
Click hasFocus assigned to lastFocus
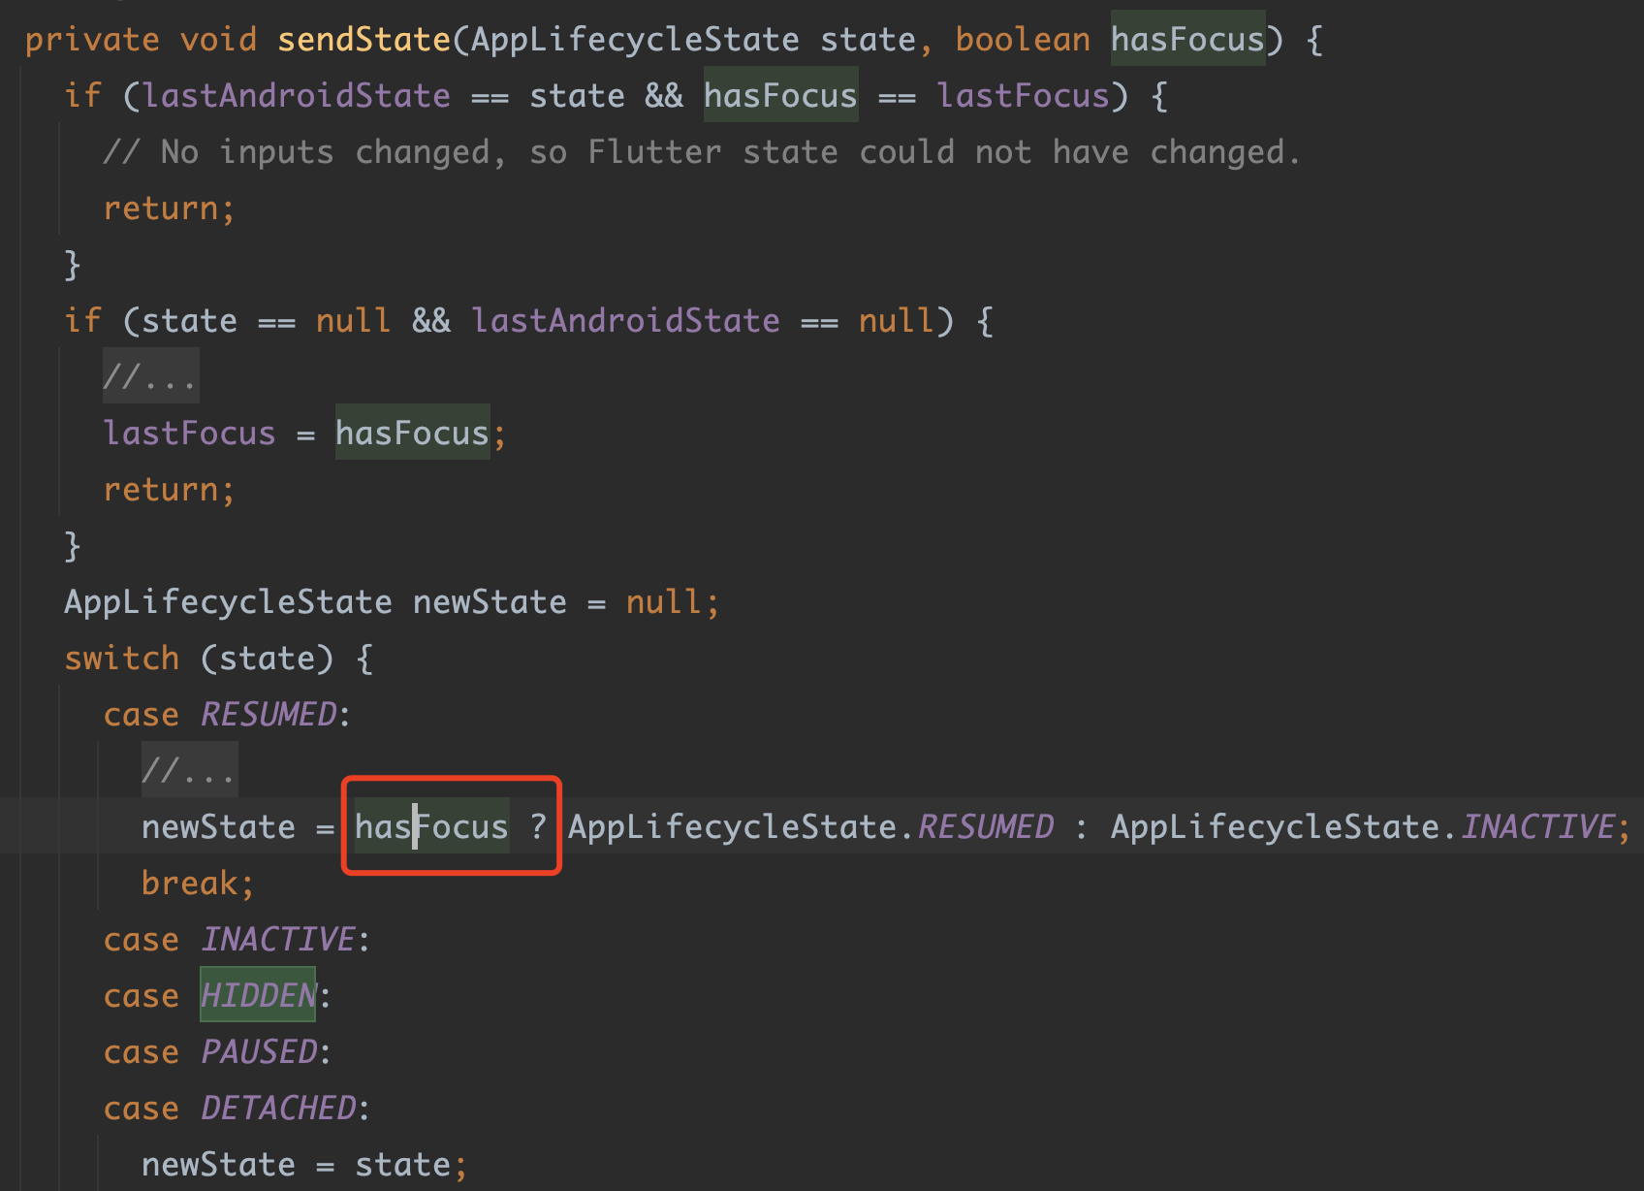tap(412, 434)
